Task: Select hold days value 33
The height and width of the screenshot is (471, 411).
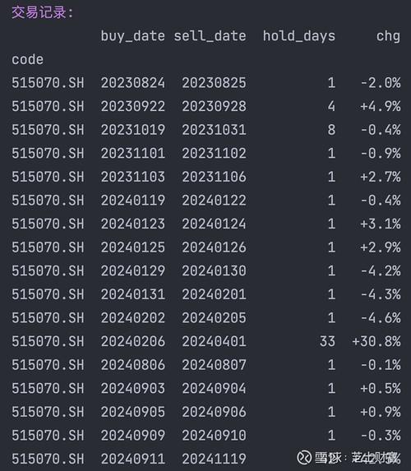Action: (327, 341)
